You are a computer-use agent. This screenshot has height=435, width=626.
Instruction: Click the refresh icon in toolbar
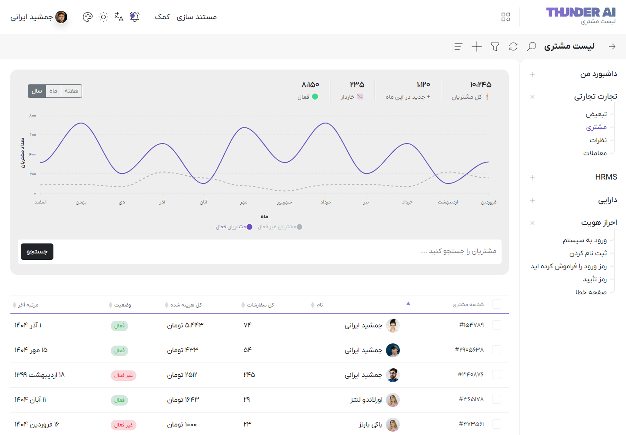tap(513, 46)
